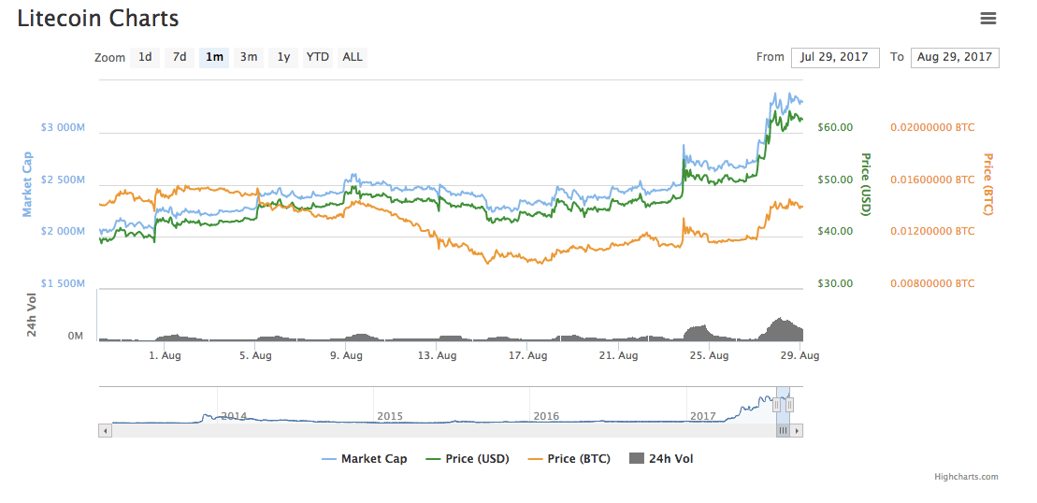
Task: Toggle Price (BTC) legend item
Action: tap(569, 459)
